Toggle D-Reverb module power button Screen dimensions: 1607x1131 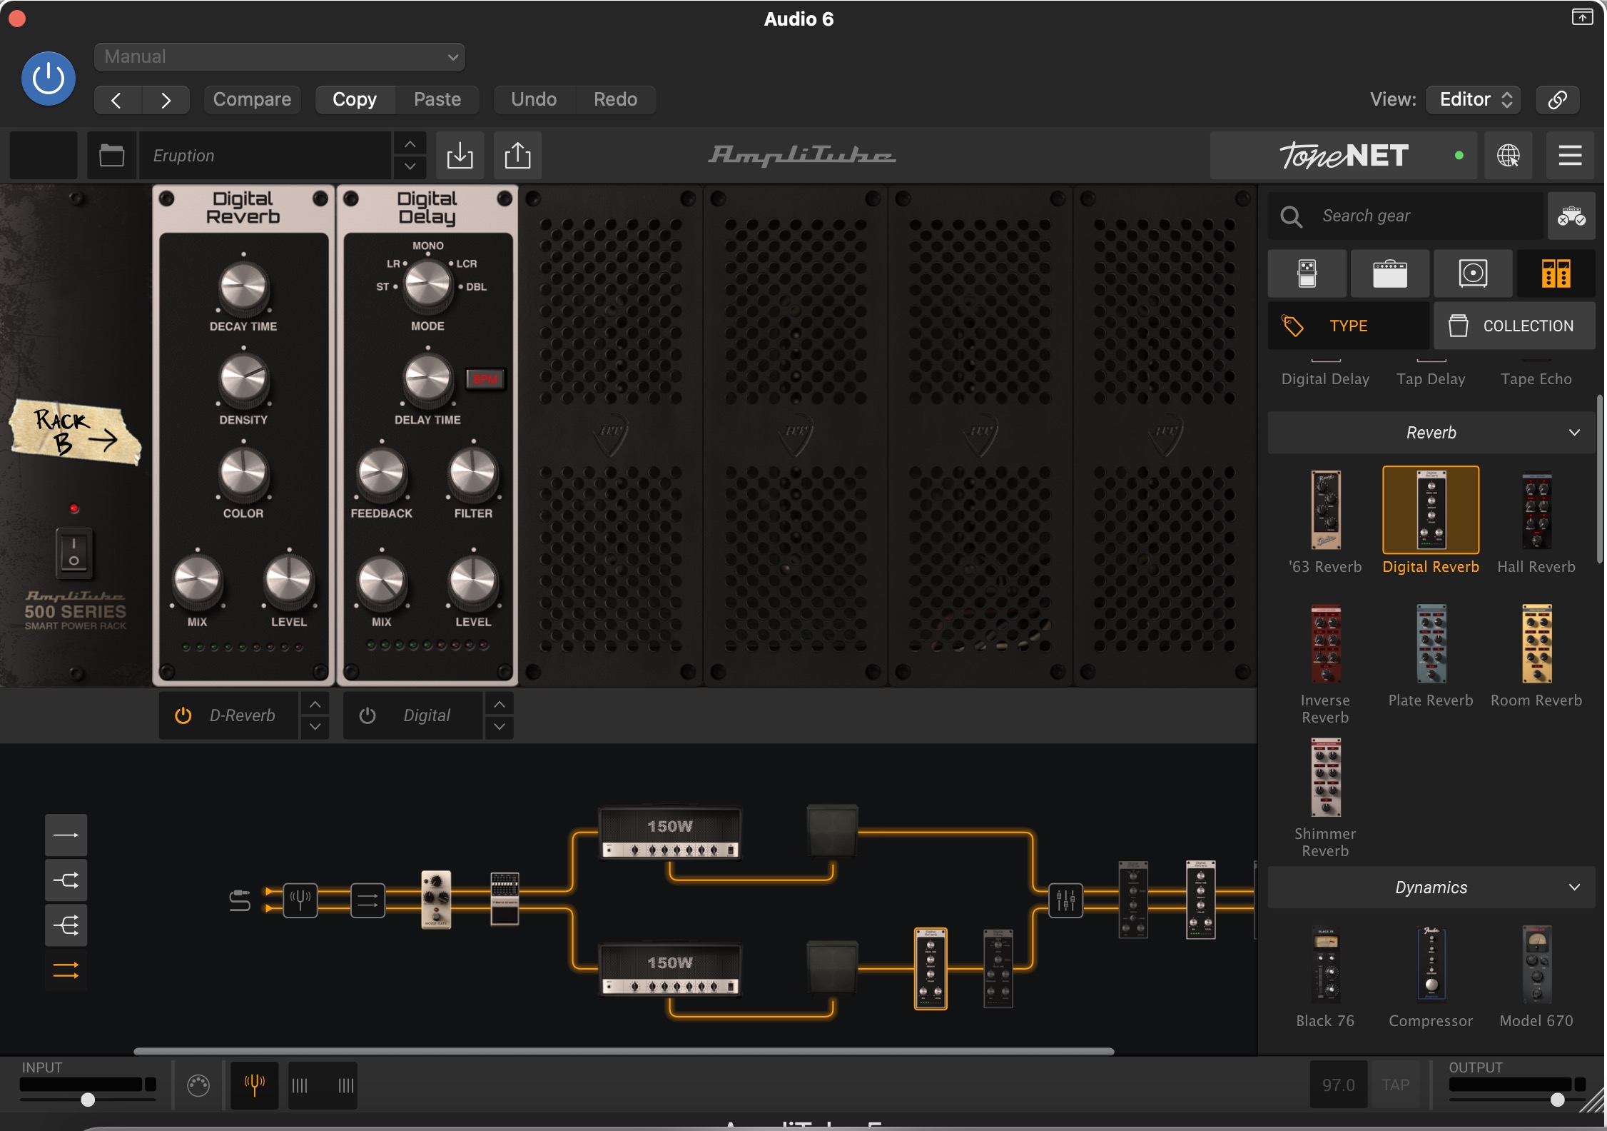[x=183, y=715]
